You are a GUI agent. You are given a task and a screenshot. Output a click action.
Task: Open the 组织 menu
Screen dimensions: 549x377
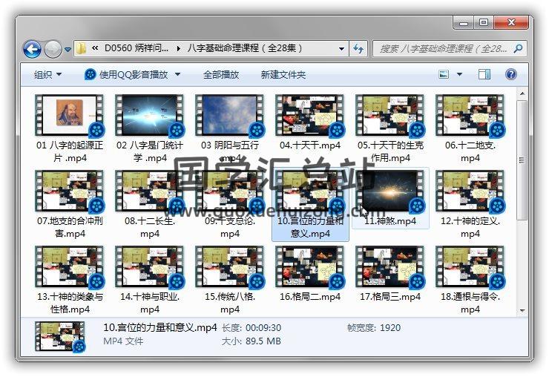tap(47, 75)
